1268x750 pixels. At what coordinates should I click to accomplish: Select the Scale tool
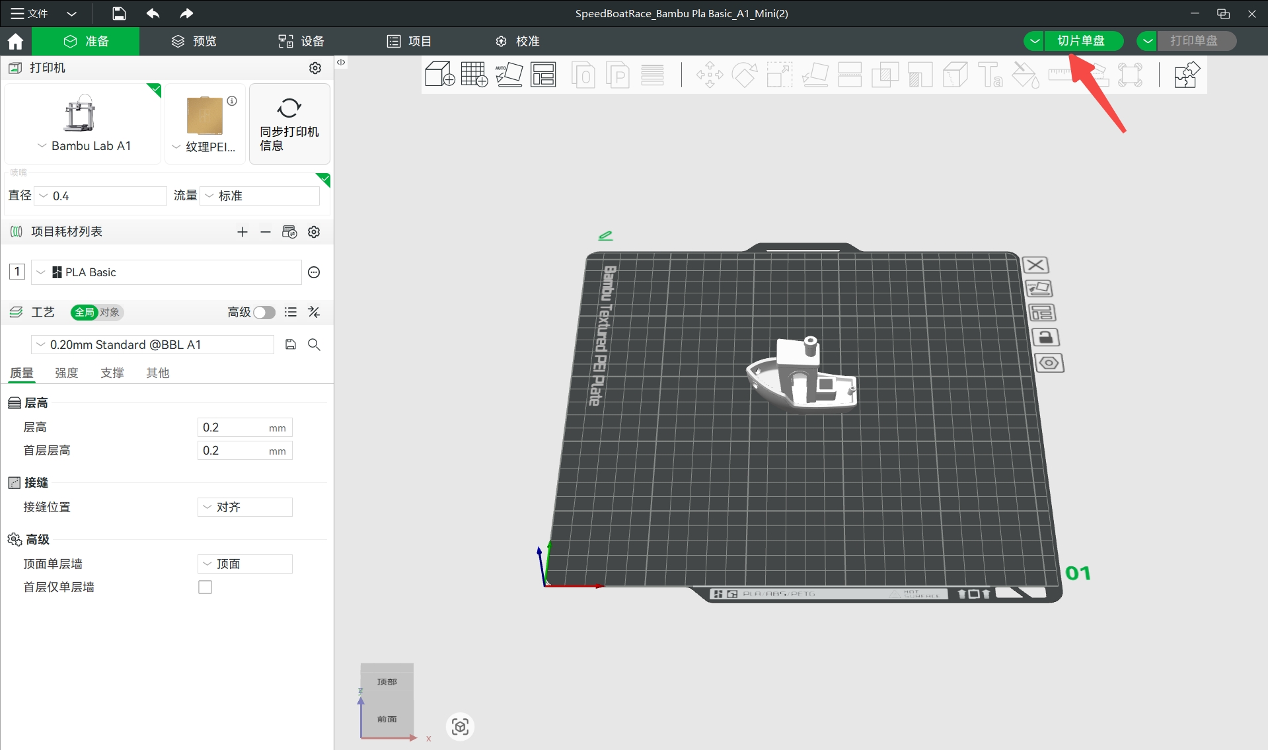point(780,75)
